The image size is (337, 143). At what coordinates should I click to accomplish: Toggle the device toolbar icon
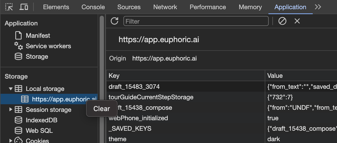coord(24,7)
